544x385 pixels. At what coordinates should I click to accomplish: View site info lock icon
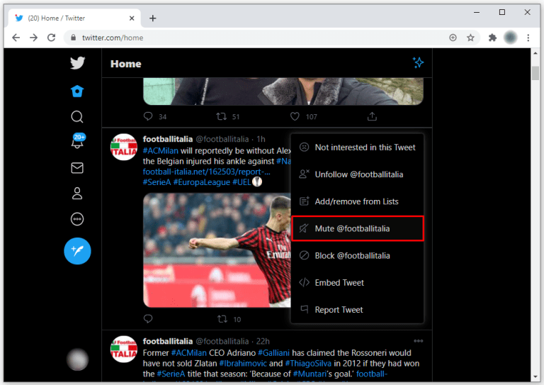click(x=73, y=38)
